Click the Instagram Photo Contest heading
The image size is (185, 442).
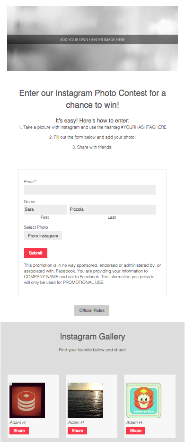[92, 99]
